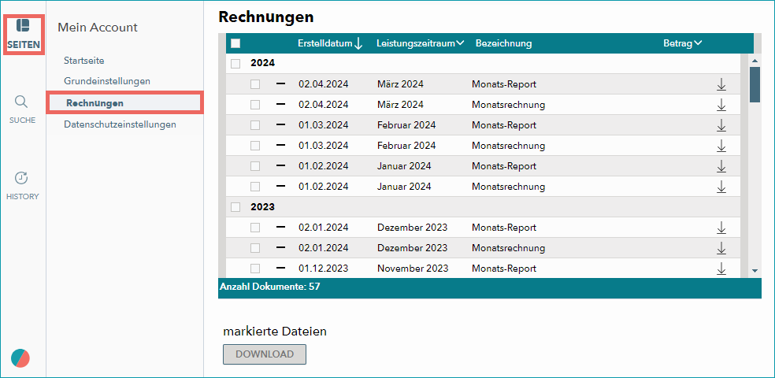Collapse the 01.12.2023 Monats-Report row dash
Image resolution: width=775 pixels, height=378 pixels.
coord(280,268)
